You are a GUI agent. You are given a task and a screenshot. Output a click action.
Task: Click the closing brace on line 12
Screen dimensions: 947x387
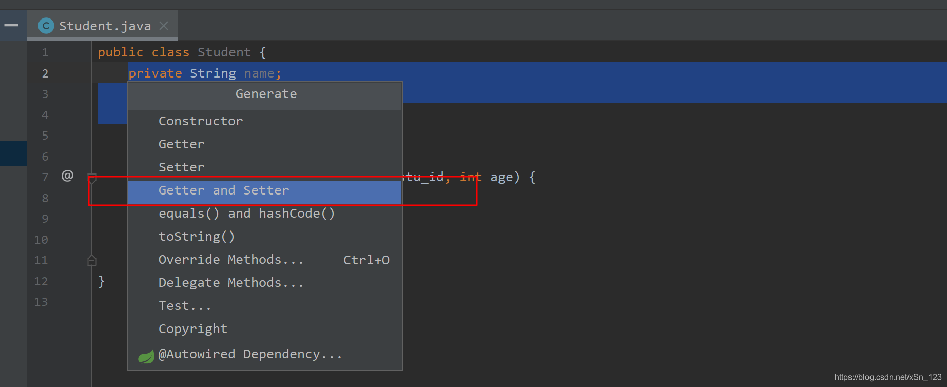click(102, 281)
